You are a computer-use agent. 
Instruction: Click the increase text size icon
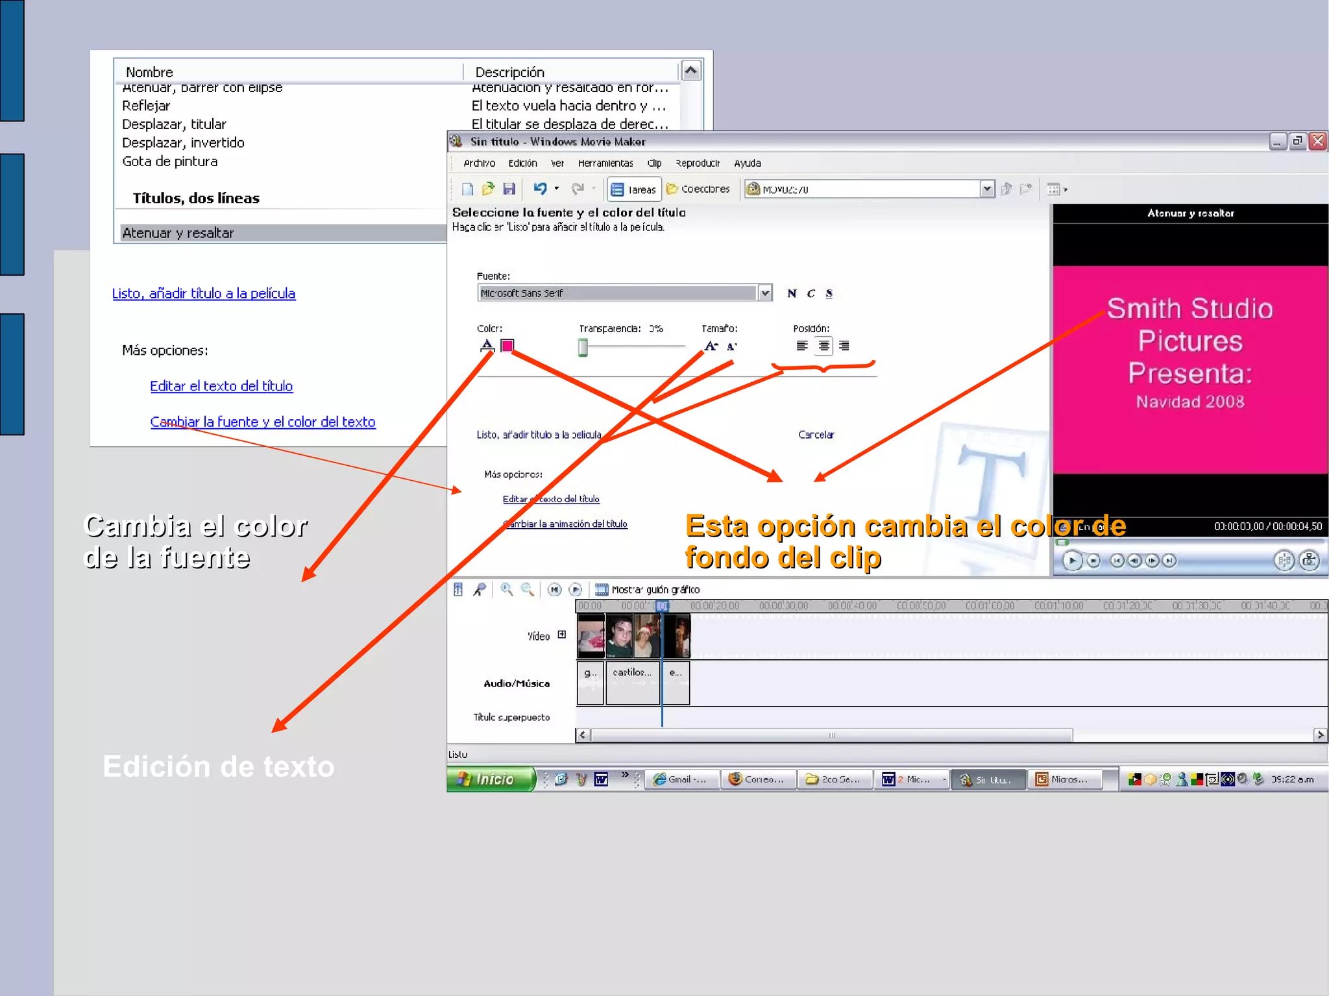[711, 346]
